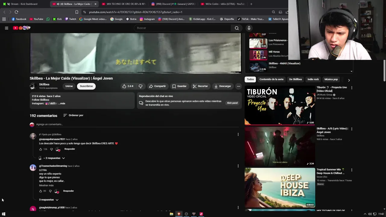Collapse the playlist panel with the bottom arrow
The height and width of the screenshot is (217, 386).
click(x=351, y=71)
